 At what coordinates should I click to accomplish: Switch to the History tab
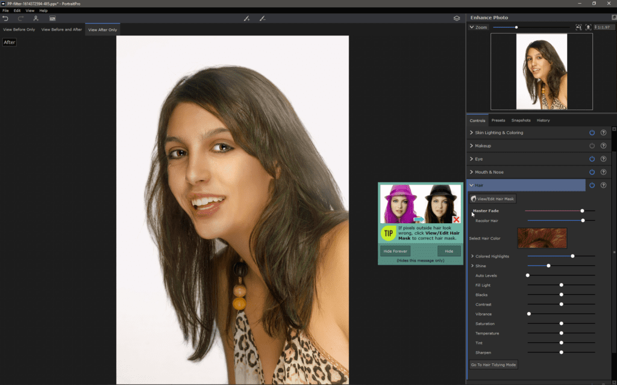tap(543, 120)
